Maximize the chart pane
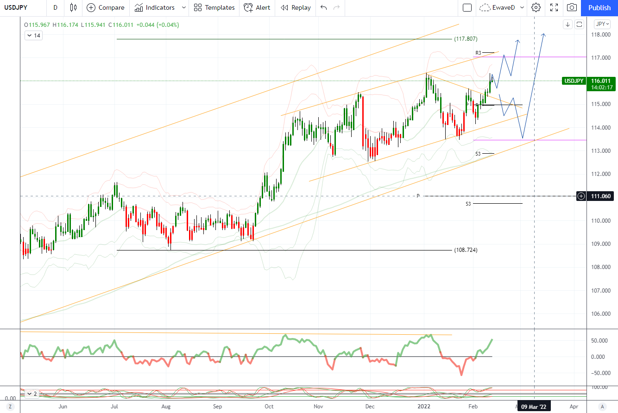This screenshot has width=618, height=413. point(579,25)
